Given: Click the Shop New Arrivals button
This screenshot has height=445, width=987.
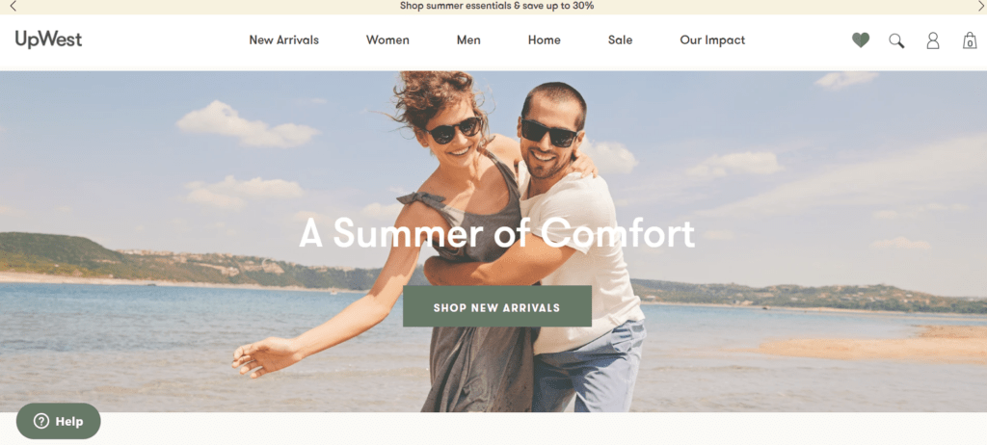Looking at the screenshot, I should point(496,306).
